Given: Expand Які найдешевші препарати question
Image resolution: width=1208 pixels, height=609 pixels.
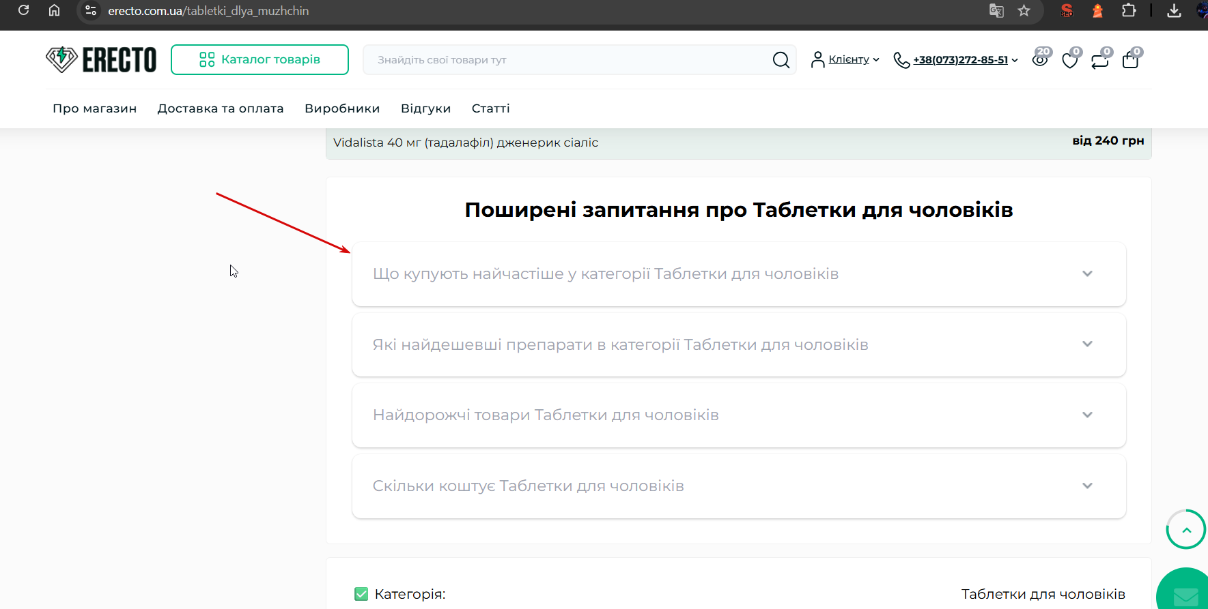Looking at the screenshot, I should (739, 344).
